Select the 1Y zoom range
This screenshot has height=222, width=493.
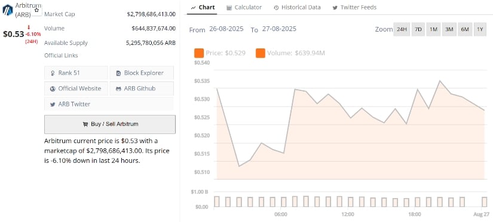tap(480, 29)
